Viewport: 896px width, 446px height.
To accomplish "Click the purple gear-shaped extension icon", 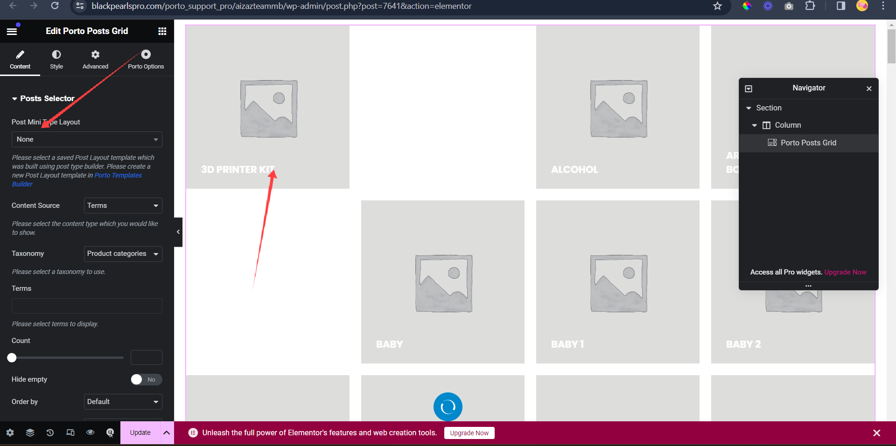I will 768,6.
